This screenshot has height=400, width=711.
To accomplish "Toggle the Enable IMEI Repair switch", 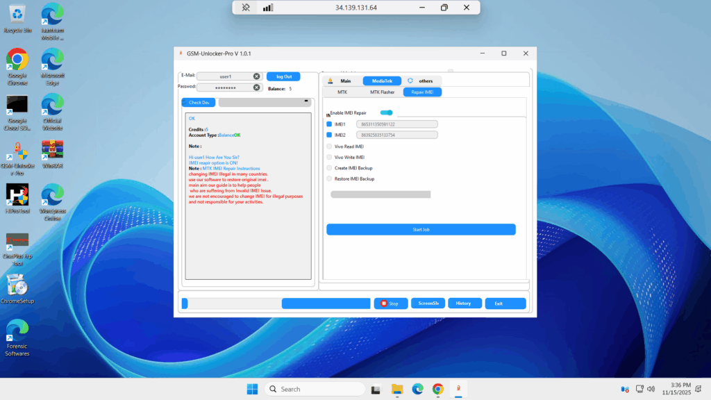I will [386, 112].
